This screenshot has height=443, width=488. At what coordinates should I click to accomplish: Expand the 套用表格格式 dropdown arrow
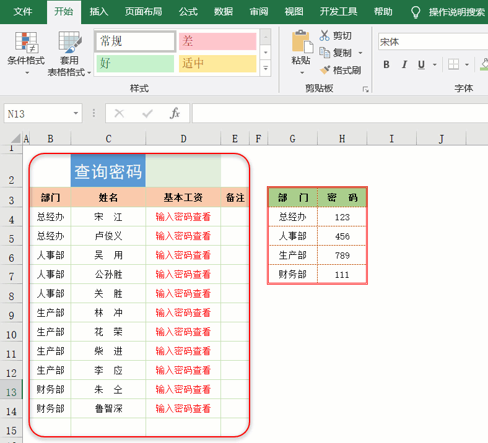[x=89, y=73]
